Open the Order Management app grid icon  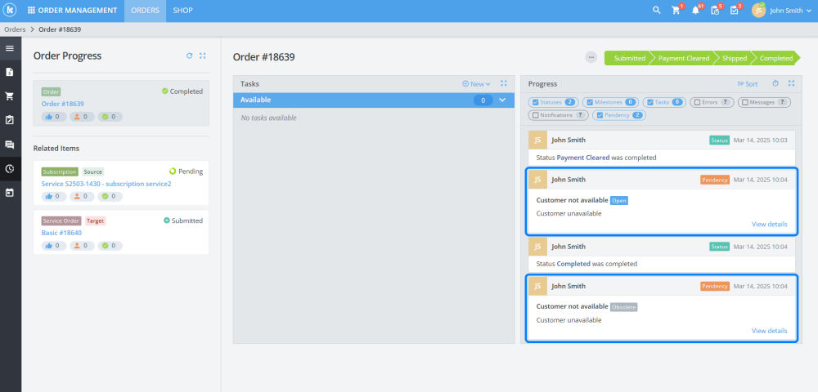coord(31,11)
